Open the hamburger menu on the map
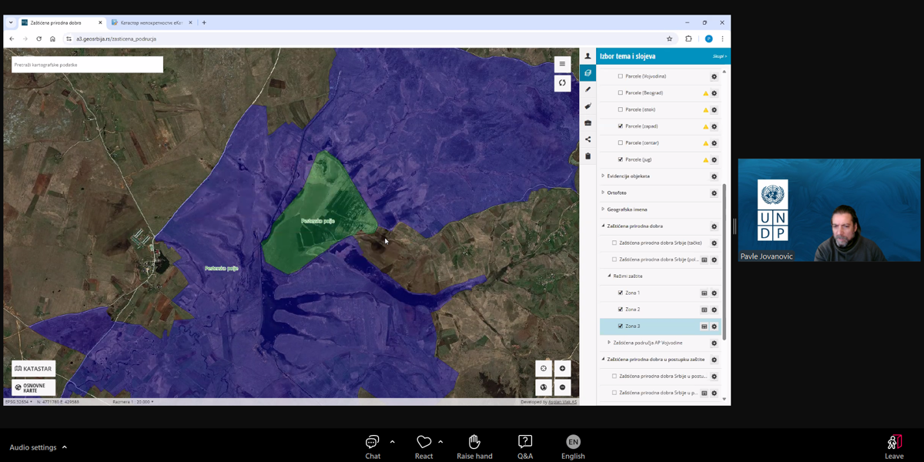The image size is (924, 462). [562, 64]
